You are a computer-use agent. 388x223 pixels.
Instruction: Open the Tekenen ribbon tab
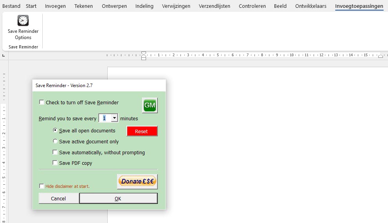83,6
